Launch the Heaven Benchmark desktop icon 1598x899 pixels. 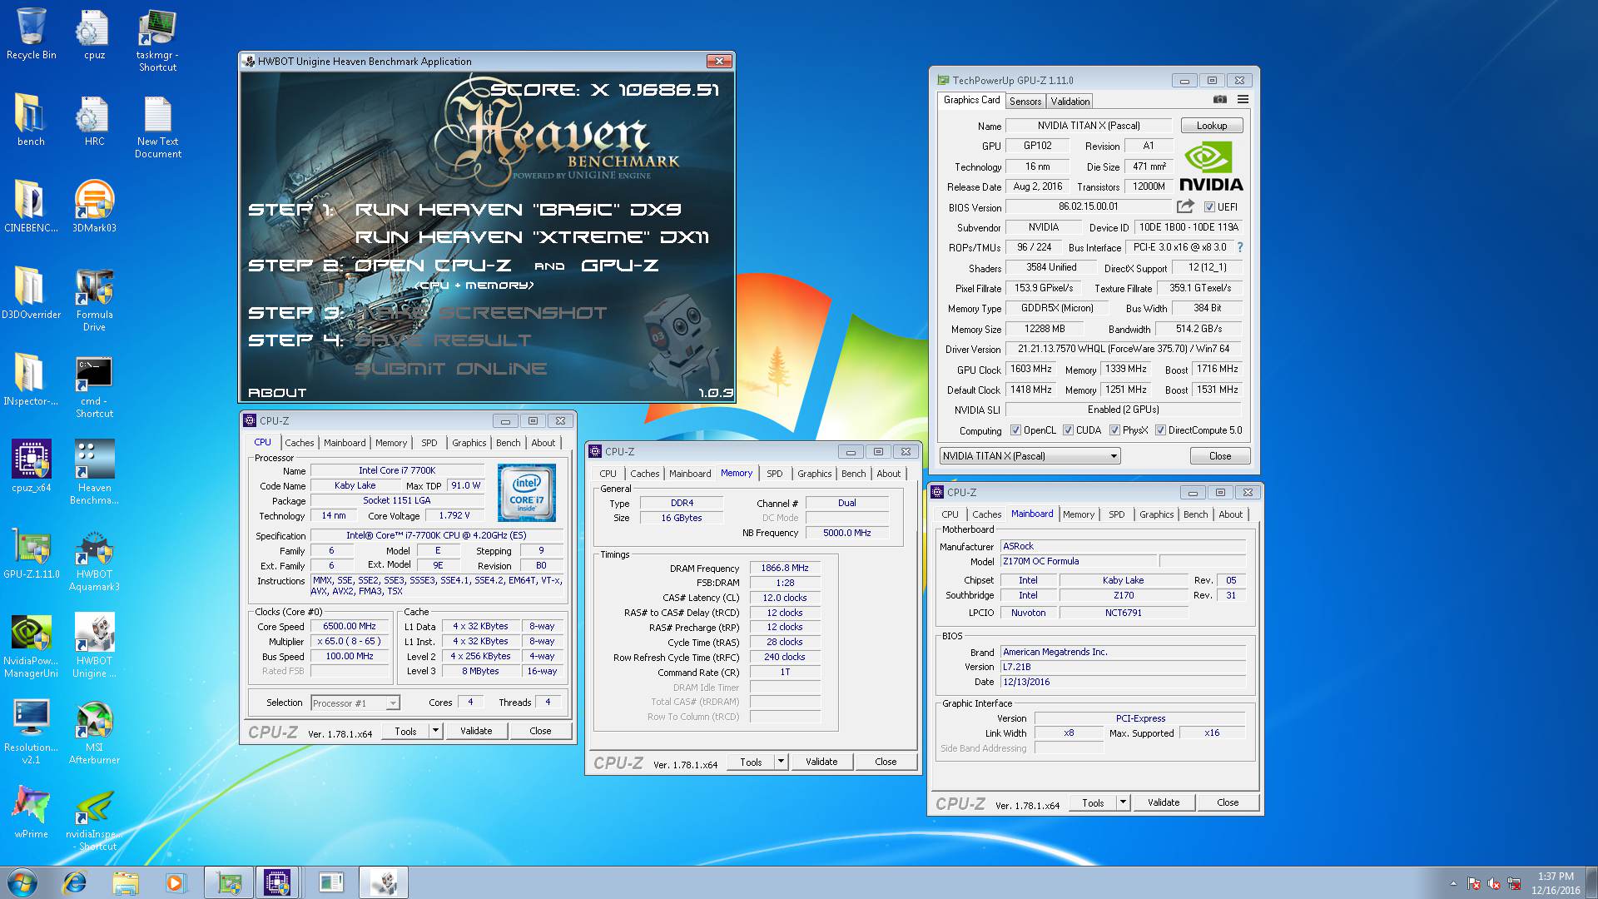coord(94,472)
